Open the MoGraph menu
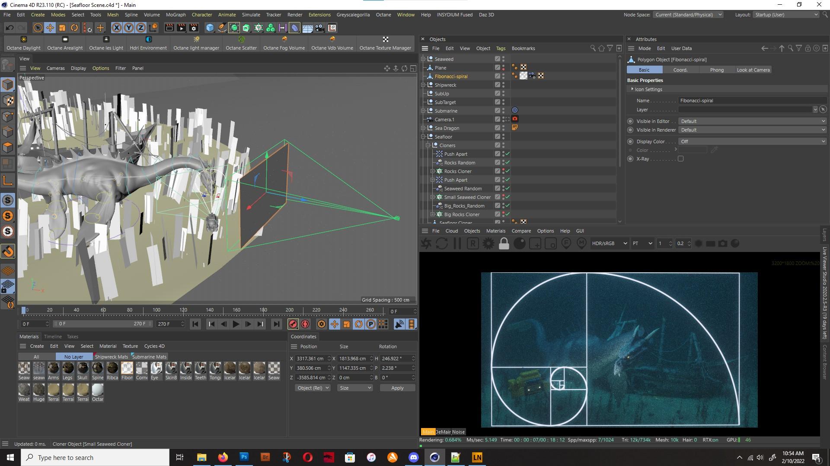The width and height of the screenshot is (830, 466). coord(176,15)
